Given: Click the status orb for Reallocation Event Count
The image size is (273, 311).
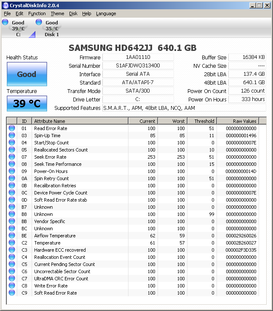Looking at the screenshot, I should coord(12,257).
